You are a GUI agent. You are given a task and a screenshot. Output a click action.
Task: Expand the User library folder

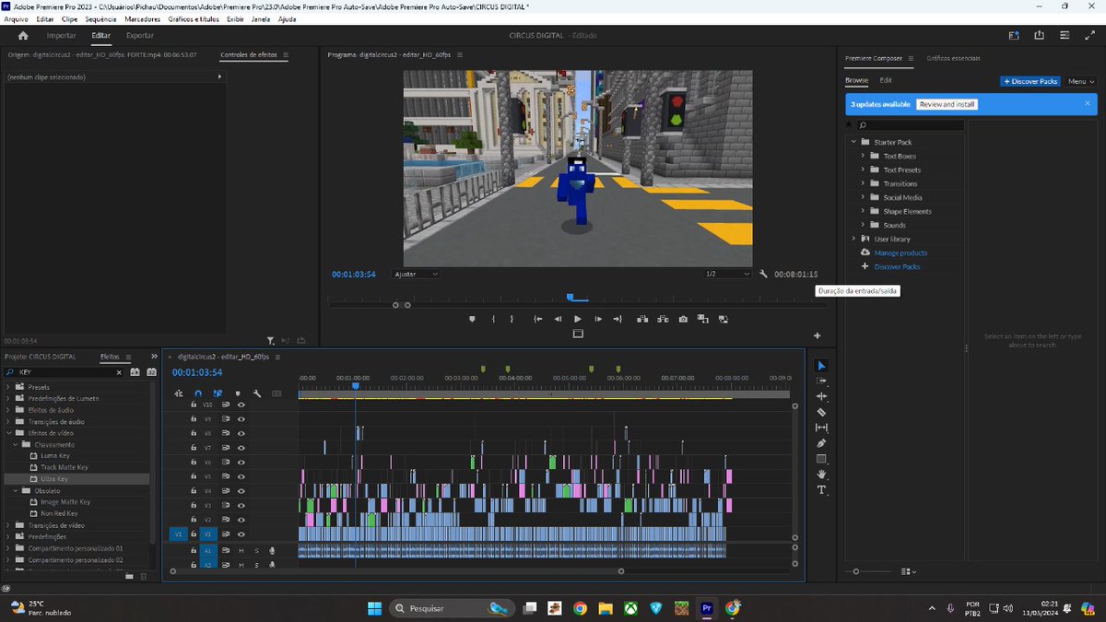tap(853, 239)
